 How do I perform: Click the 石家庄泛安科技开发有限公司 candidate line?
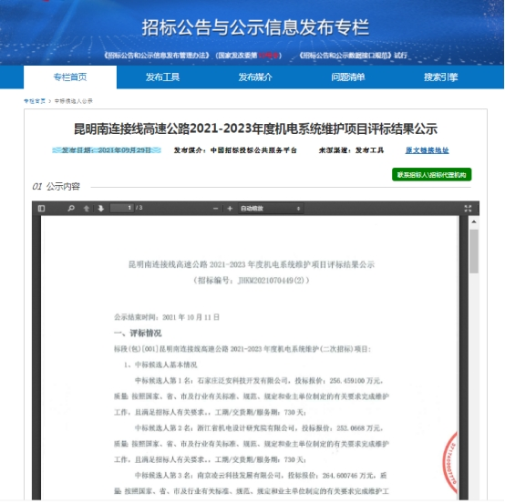(x=259, y=381)
